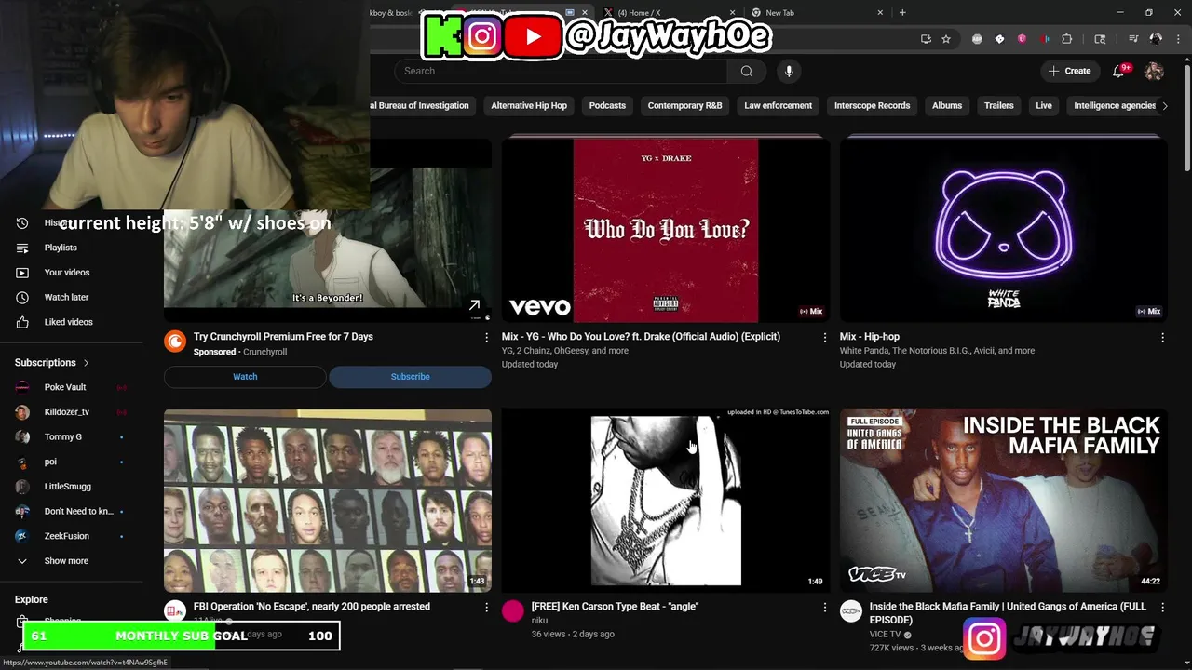This screenshot has height=670, width=1192.
Task: Click install app icon in address bar
Action: 926,39
